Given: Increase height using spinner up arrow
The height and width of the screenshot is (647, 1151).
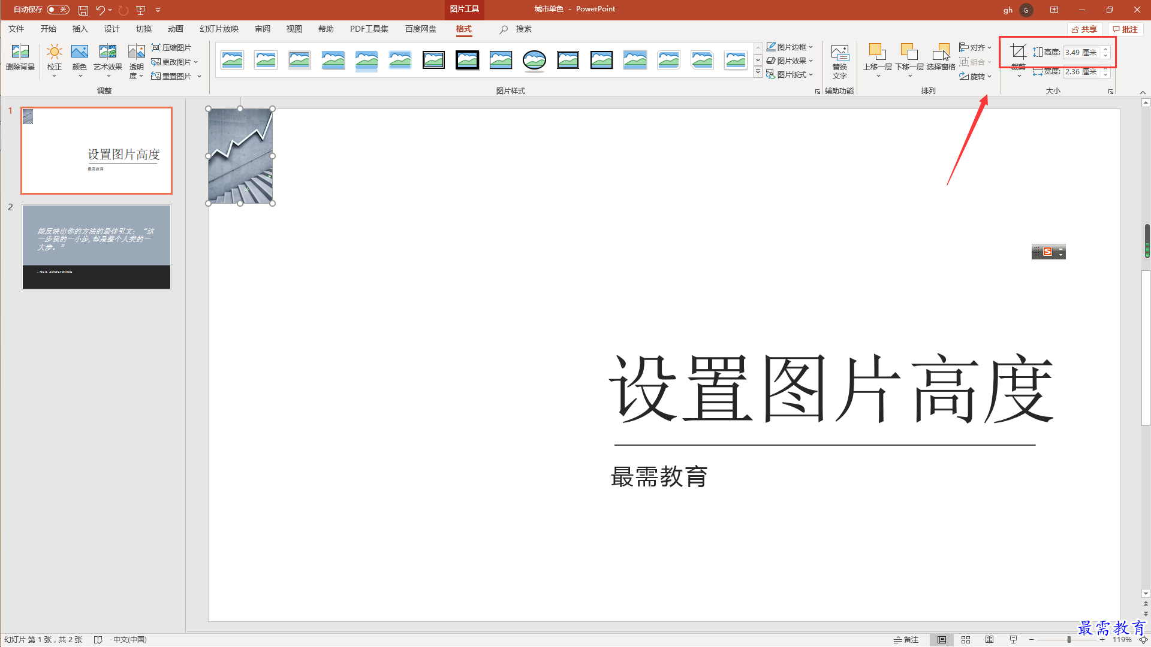Looking at the screenshot, I should (x=1106, y=50).
